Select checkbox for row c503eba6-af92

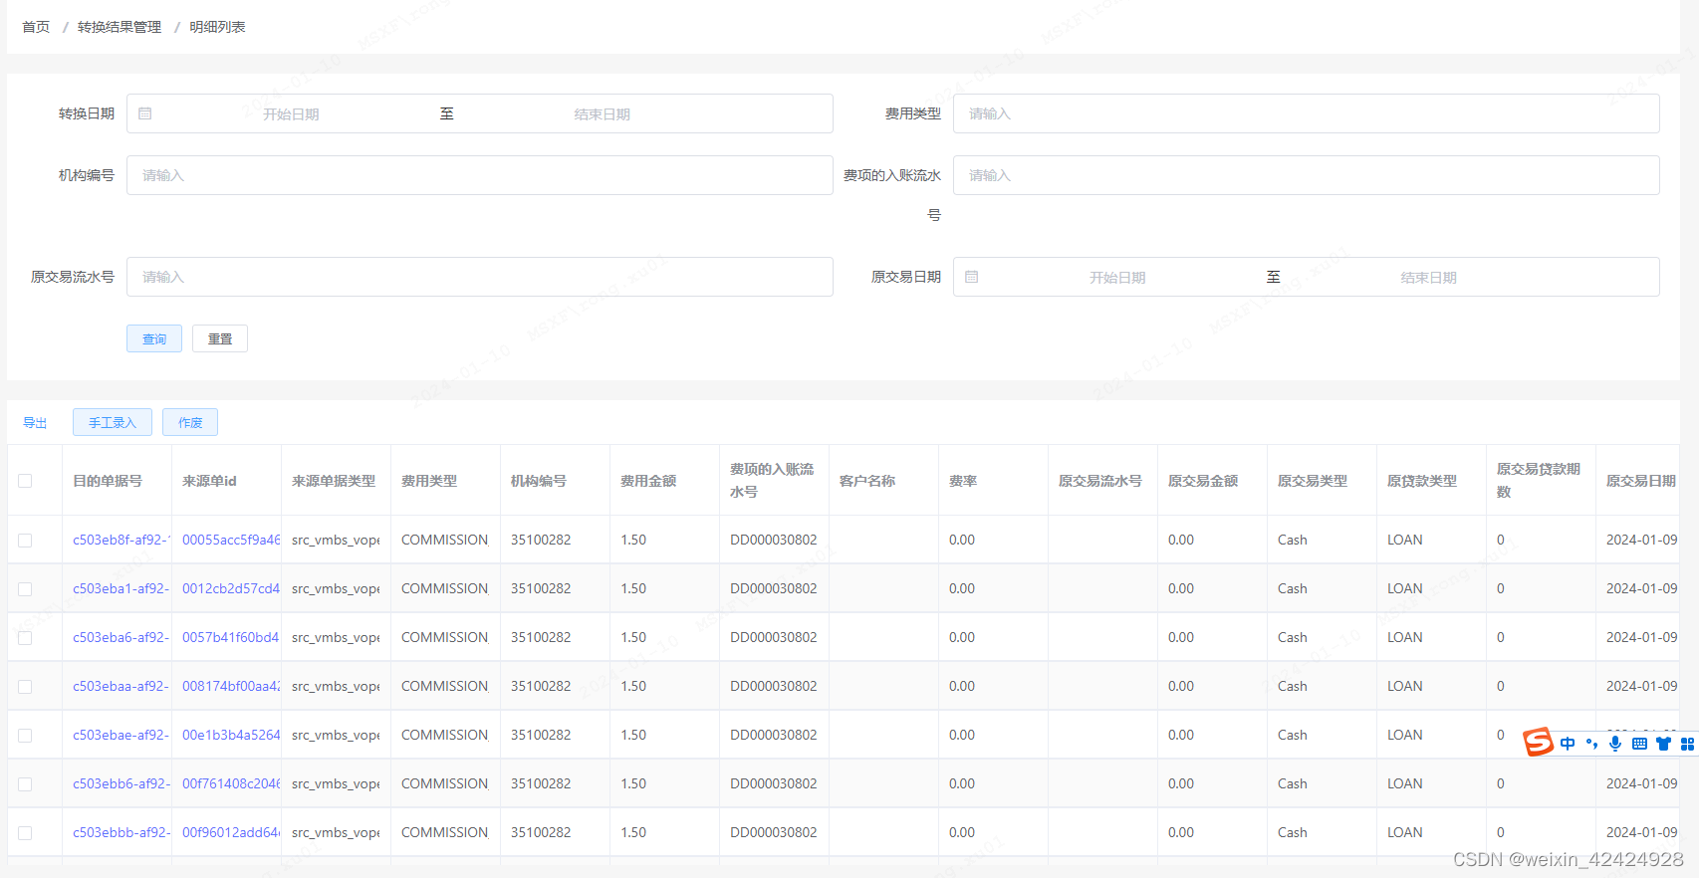(25, 638)
